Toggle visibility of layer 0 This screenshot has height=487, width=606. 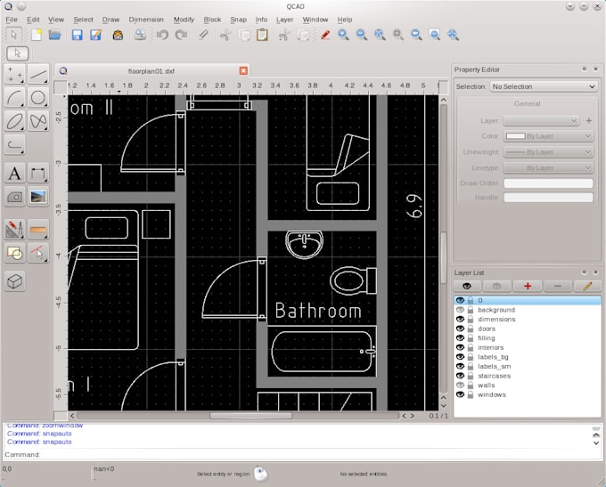(460, 300)
